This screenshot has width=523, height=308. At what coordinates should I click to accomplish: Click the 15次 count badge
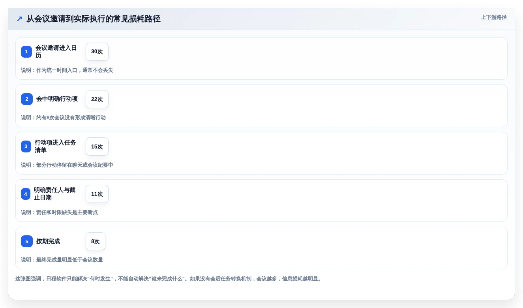(x=97, y=146)
